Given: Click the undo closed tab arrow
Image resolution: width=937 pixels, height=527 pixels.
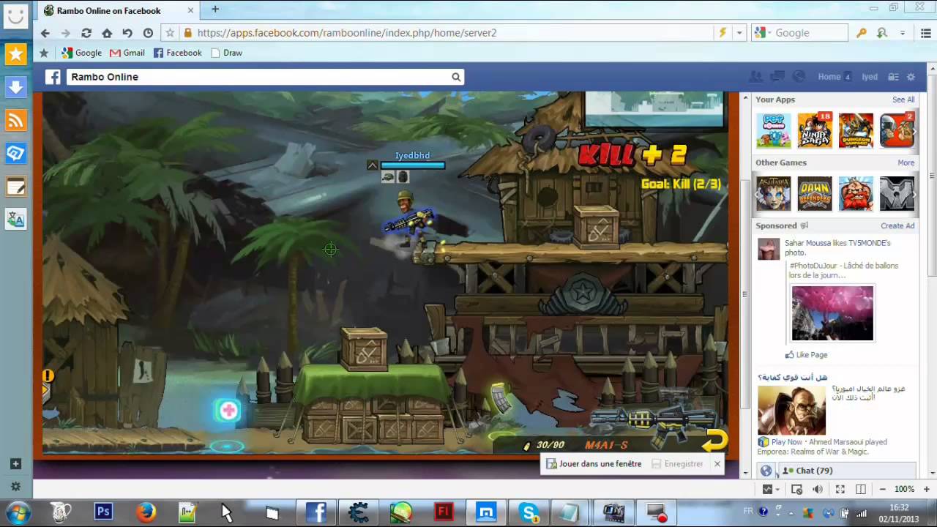Looking at the screenshot, I should click(127, 33).
